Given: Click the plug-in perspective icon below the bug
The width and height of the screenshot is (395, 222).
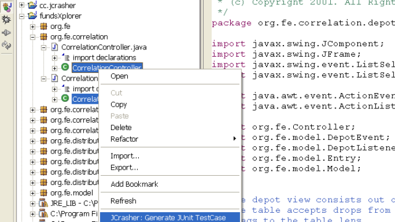Looking at the screenshot, I should (x=6, y=33).
